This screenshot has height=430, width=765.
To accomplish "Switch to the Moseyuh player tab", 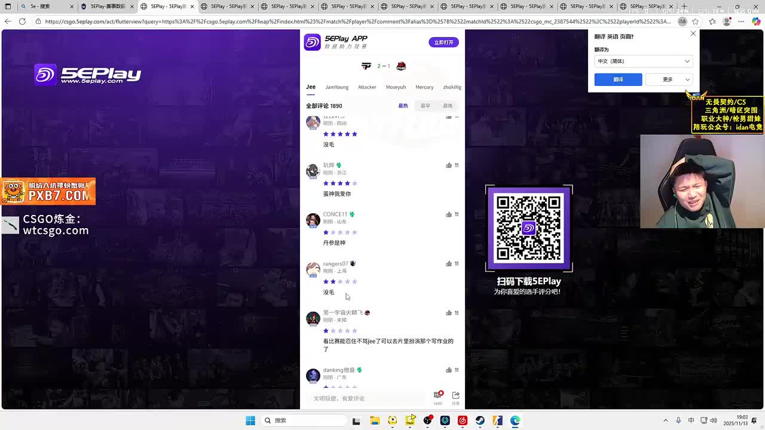I will coord(396,87).
